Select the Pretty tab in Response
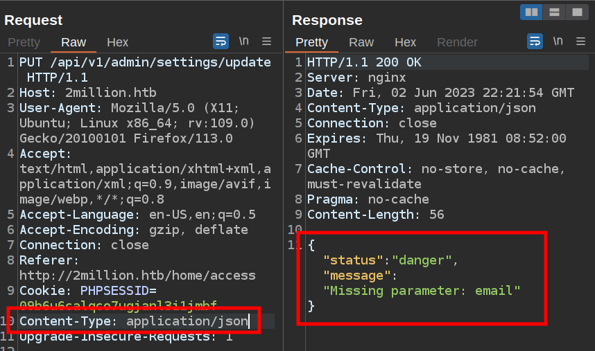 311,42
